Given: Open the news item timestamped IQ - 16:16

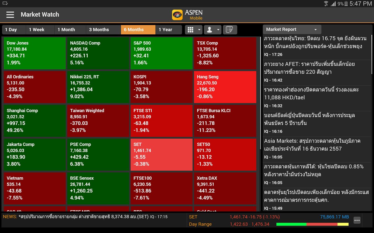Looking at the screenshot, I should point(317,123).
